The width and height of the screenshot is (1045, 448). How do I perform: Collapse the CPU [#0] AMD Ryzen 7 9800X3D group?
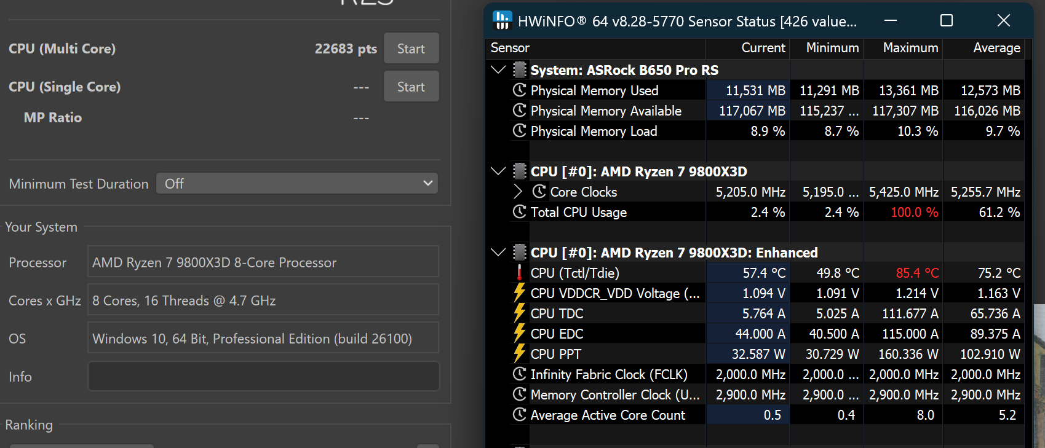[x=498, y=171]
